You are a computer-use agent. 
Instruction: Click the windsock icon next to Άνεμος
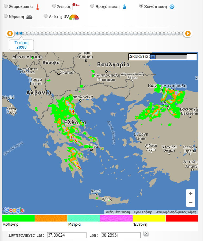(x=75, y=6)
